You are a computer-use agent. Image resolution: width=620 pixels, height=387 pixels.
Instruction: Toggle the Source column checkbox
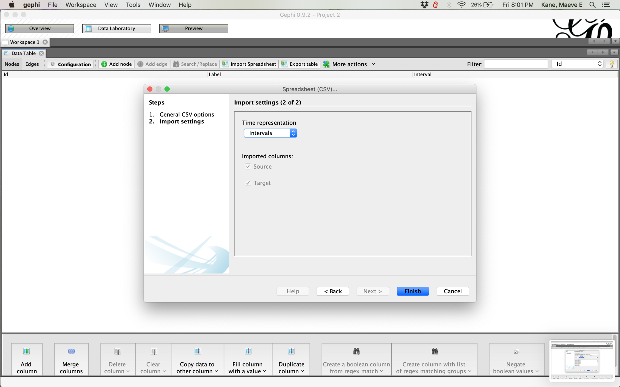[x=248, y=167]
